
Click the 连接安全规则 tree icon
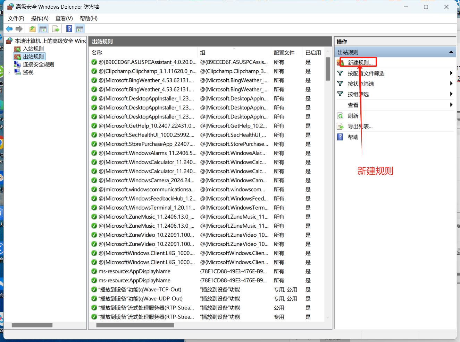tap(17, 64)
